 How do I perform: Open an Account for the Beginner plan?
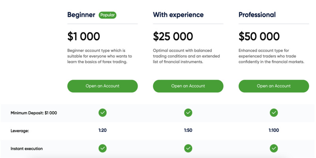coord(102,86)
